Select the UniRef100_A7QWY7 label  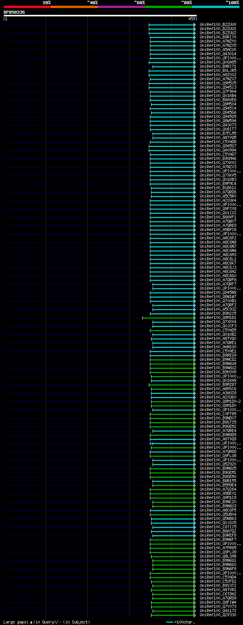[x=218, y=222]
